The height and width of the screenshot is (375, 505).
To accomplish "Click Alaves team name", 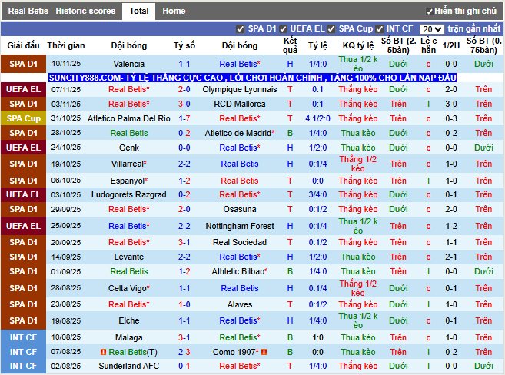I will click(x=240, y=304).
